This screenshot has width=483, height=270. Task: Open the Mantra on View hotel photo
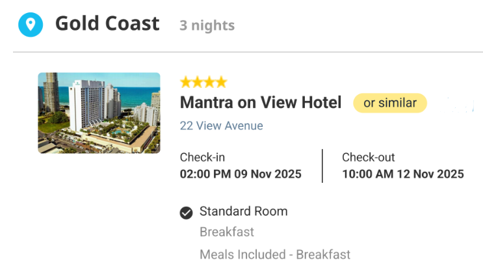(99, 113)
